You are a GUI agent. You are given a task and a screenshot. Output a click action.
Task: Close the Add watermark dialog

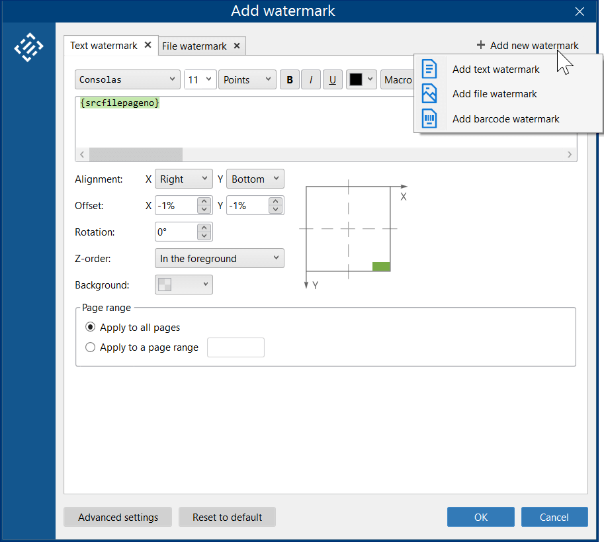(580, 11)
